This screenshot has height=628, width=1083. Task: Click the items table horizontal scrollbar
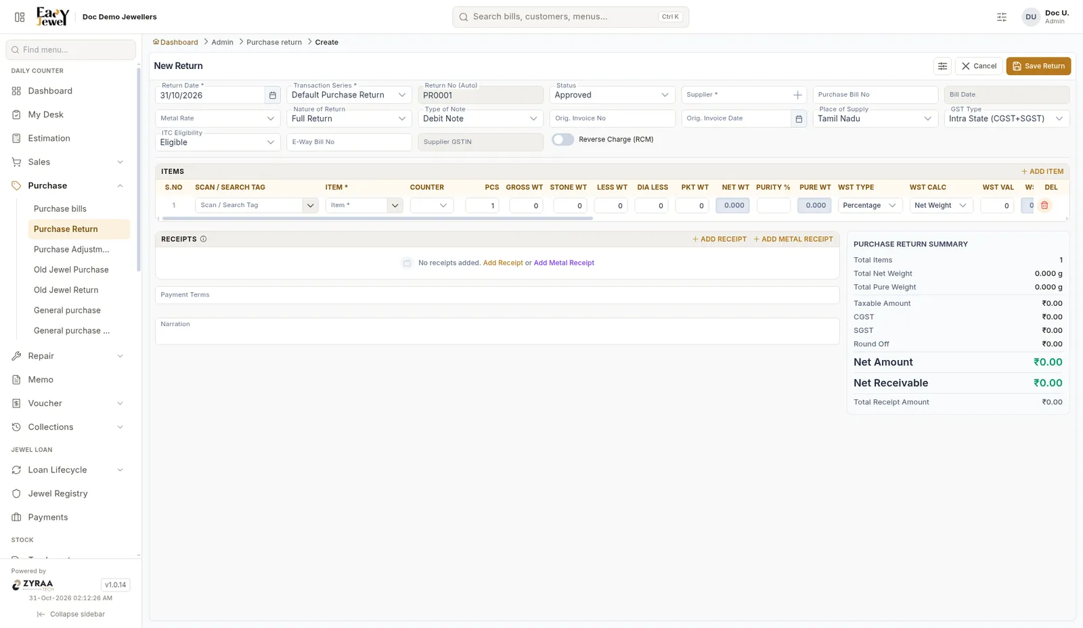(x=378, y=219)
